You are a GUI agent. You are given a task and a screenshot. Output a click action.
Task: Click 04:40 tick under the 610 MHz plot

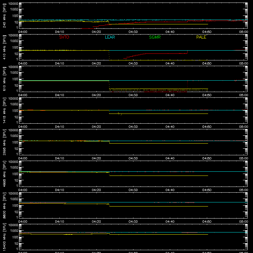[x=170, y=95]
